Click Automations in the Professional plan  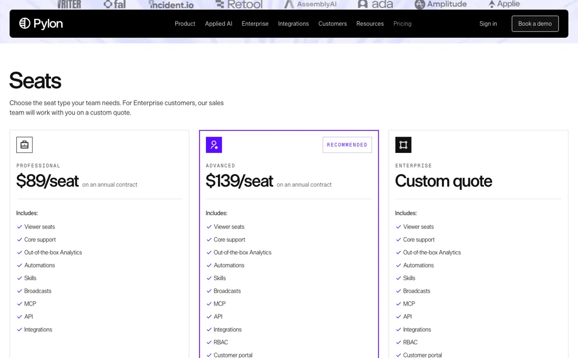point(39,265)
